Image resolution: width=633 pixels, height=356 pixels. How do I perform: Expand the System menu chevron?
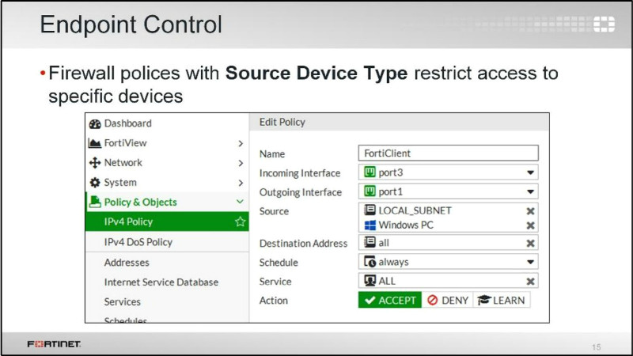tap(241, 183)
